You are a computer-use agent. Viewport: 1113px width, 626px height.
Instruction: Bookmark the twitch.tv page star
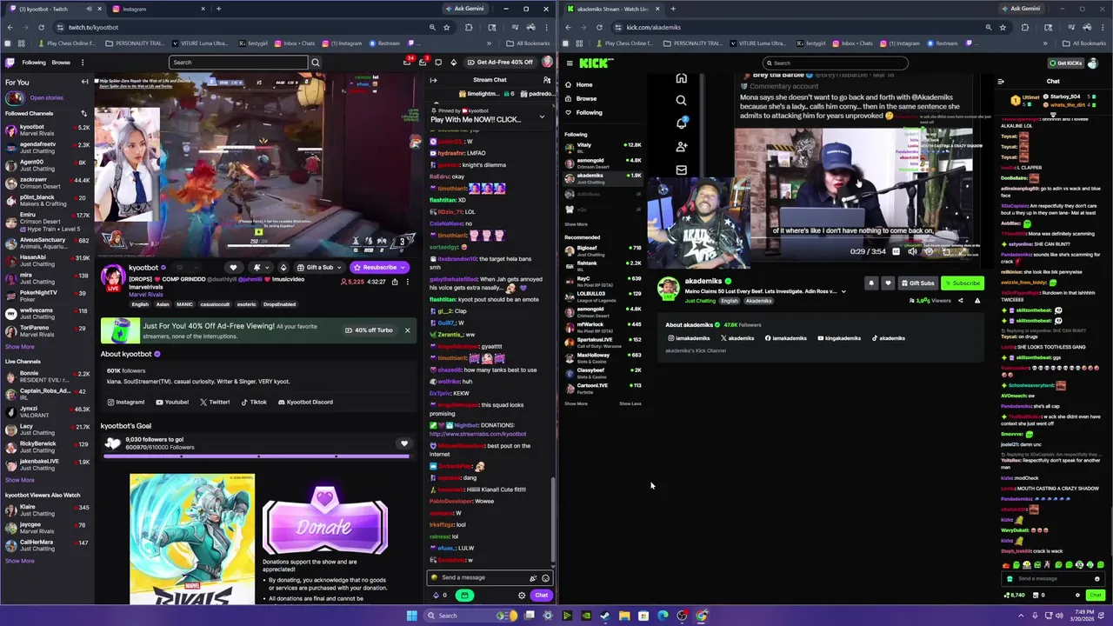446,27
